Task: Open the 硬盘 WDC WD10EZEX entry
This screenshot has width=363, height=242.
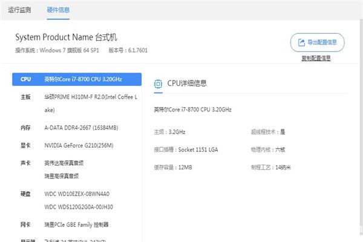Action: pos(77,194)
